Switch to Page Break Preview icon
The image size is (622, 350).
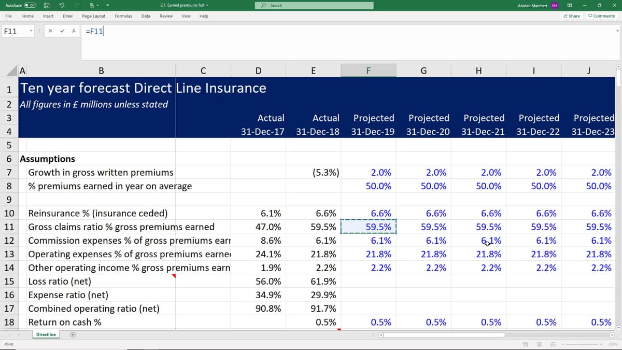coord(553,344)
